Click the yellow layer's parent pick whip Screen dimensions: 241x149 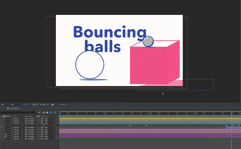click(42, 119)
